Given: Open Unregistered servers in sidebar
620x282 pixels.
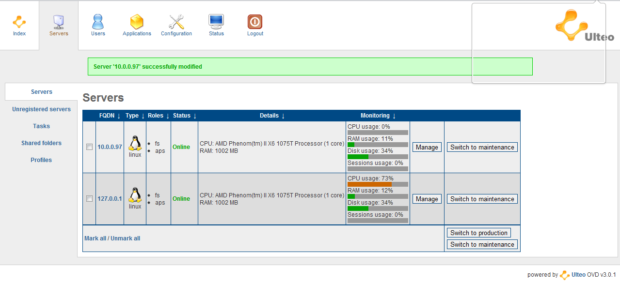Looking at the screenshot, I should click(x=41, y=109).
